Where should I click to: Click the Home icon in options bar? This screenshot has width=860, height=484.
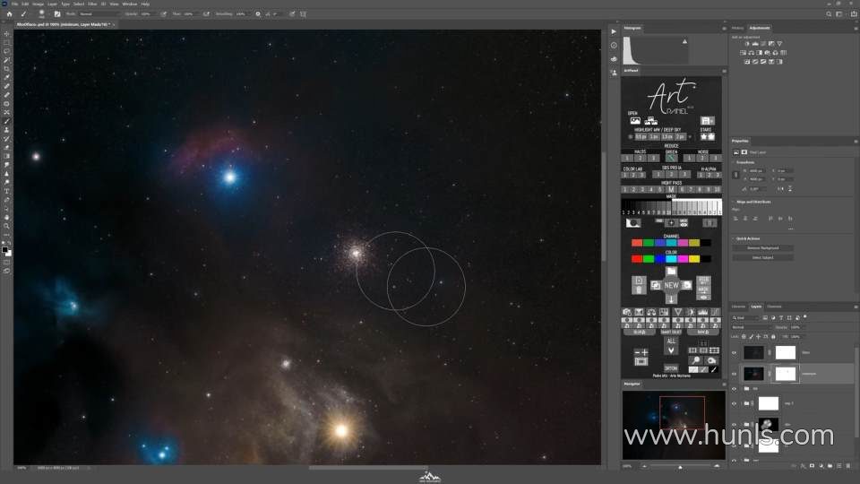[x=9, y=13]
